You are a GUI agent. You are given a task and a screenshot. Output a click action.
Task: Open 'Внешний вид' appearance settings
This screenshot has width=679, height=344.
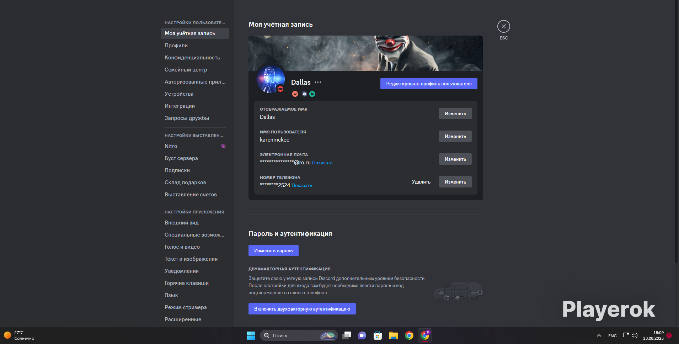195,223
